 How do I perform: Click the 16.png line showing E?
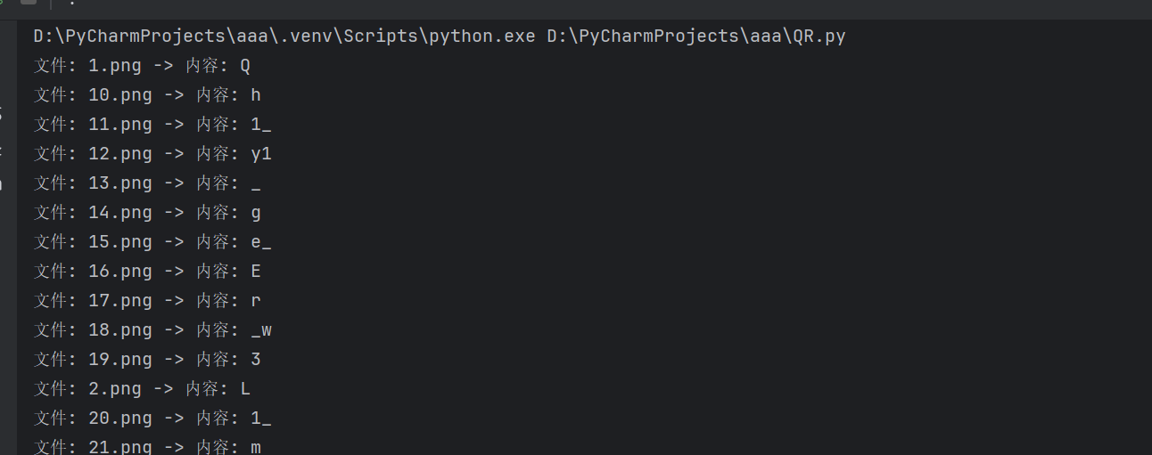tap(148, 272)
